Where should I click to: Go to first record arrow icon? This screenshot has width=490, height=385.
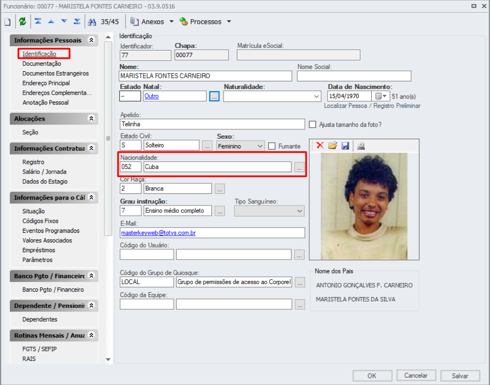[x=38, y=21]
